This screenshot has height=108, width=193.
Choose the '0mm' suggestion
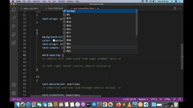coord(99,40)
